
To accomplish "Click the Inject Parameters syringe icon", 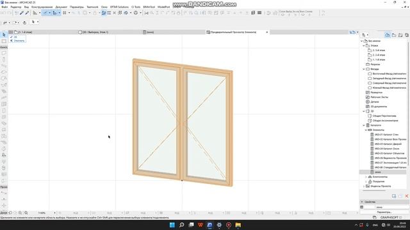I will point(27,13).
